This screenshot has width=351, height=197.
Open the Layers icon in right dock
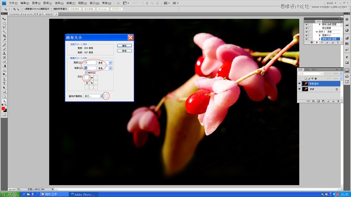tap(347, 71)
